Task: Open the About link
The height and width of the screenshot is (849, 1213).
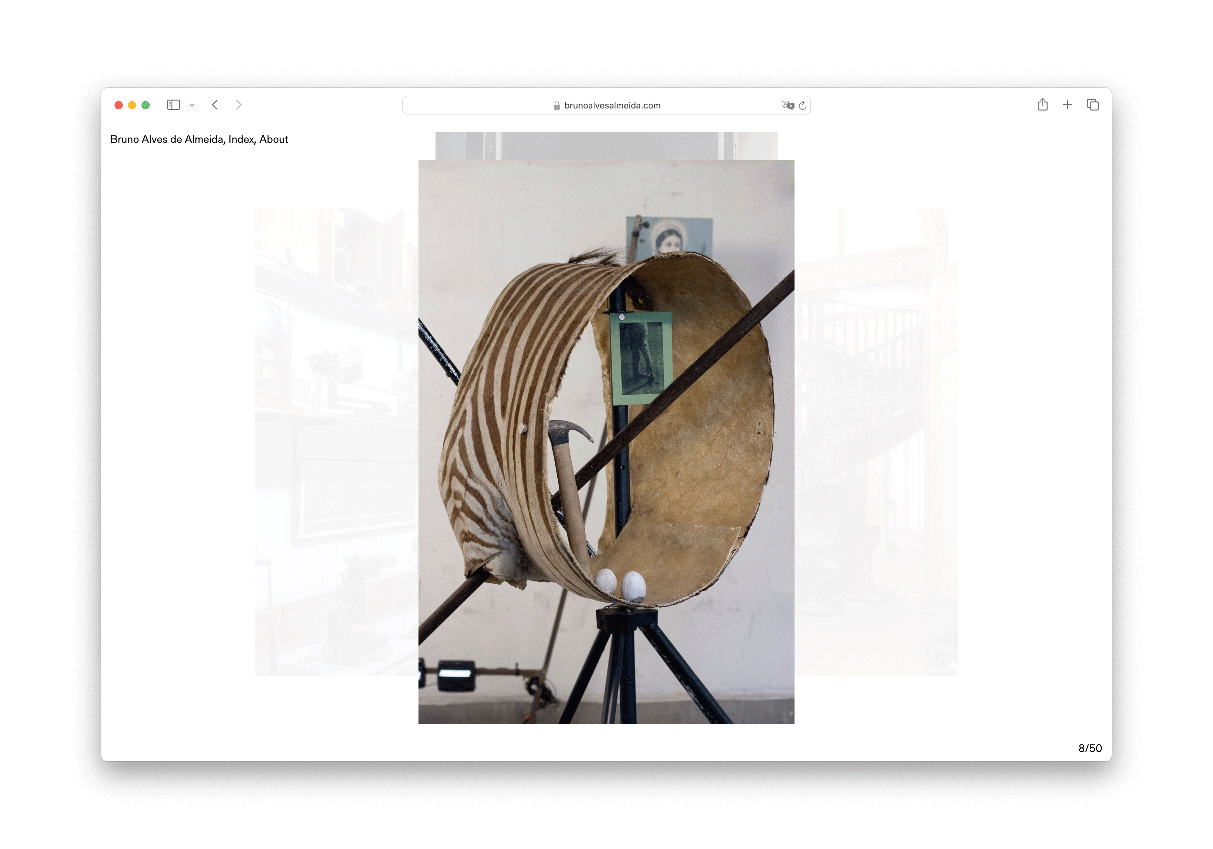Action: [274, 139]
